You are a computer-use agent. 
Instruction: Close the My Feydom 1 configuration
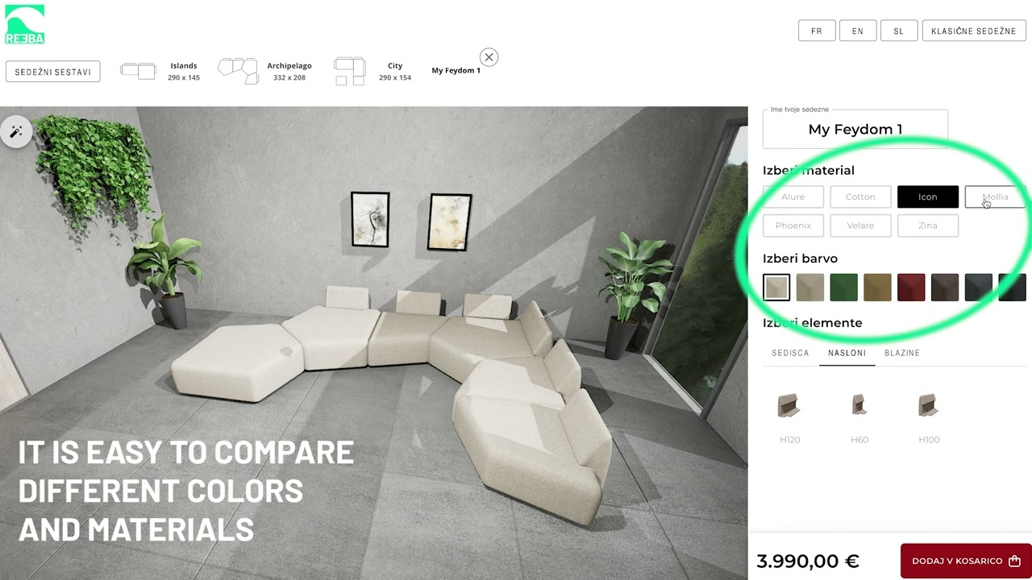[x=489, y=57]
